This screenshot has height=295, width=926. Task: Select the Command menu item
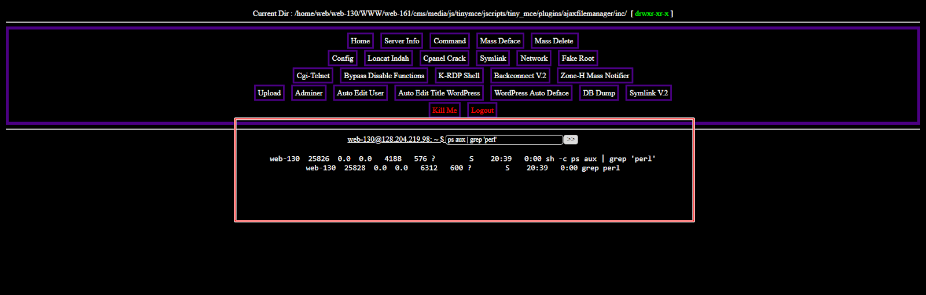[x=450, y=41]
